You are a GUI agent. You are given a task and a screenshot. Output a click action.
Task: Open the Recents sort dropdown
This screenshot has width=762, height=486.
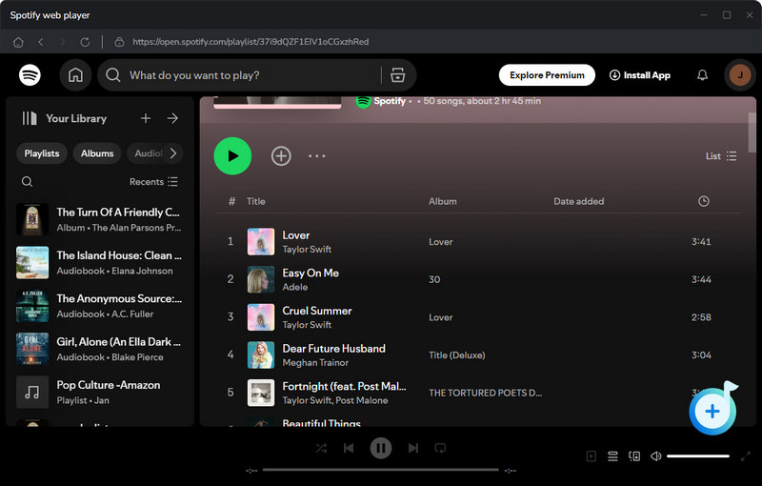tap(153, 182)
